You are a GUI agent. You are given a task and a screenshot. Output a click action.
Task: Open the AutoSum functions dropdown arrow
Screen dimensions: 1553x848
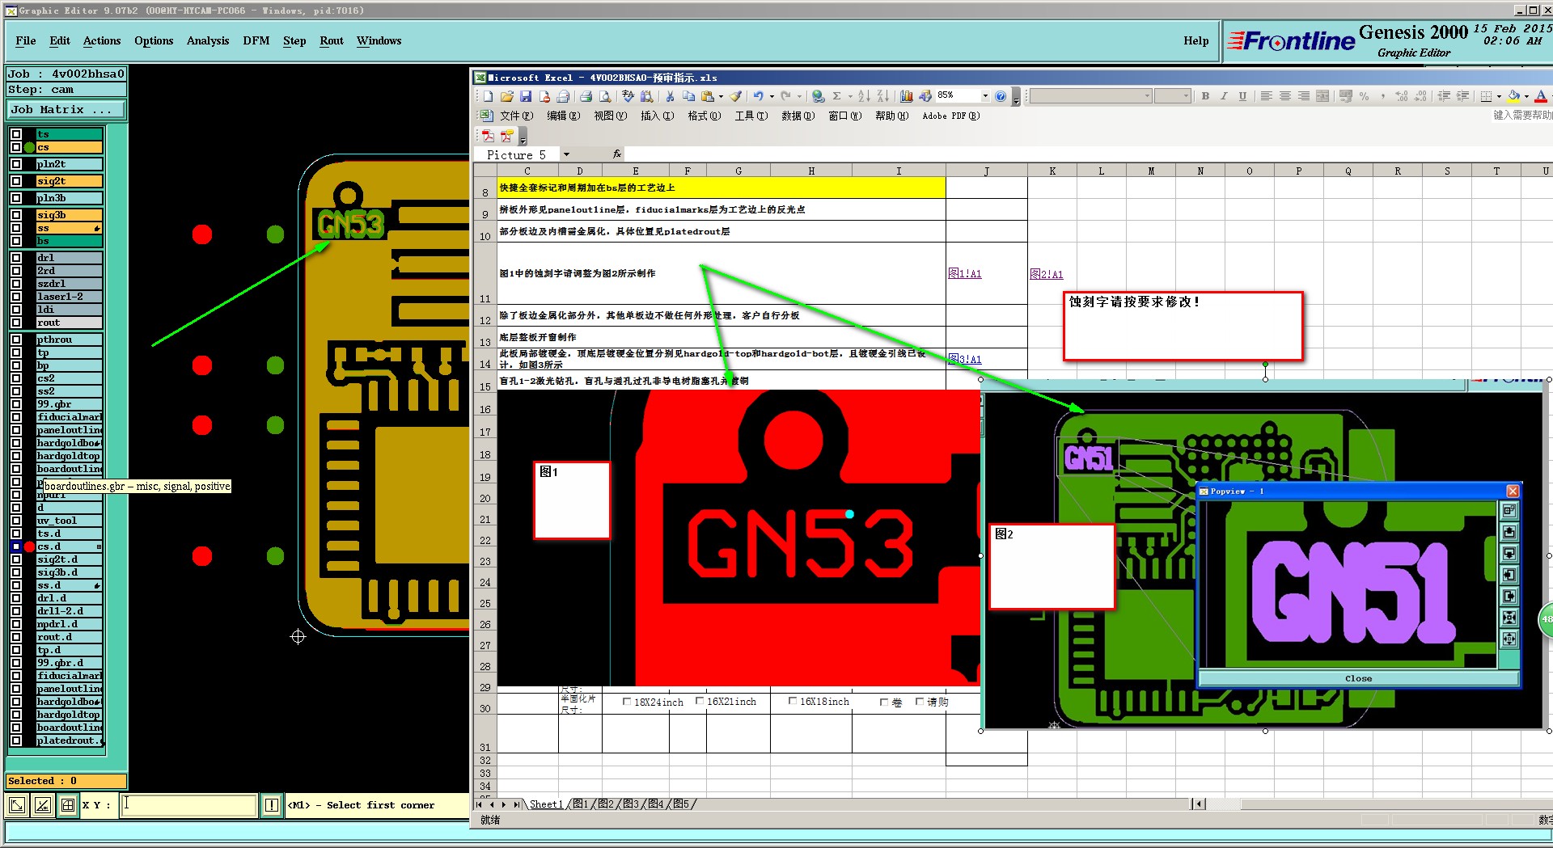pos(849,96)
